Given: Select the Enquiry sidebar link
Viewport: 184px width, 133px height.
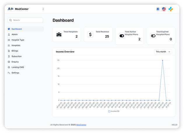Looking at the screenshot, I should pyautogui.click(x=15, y=62).
